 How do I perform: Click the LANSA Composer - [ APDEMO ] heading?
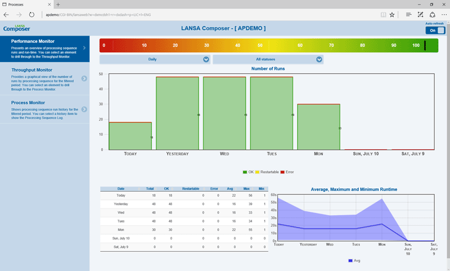(x=223, y=28)
